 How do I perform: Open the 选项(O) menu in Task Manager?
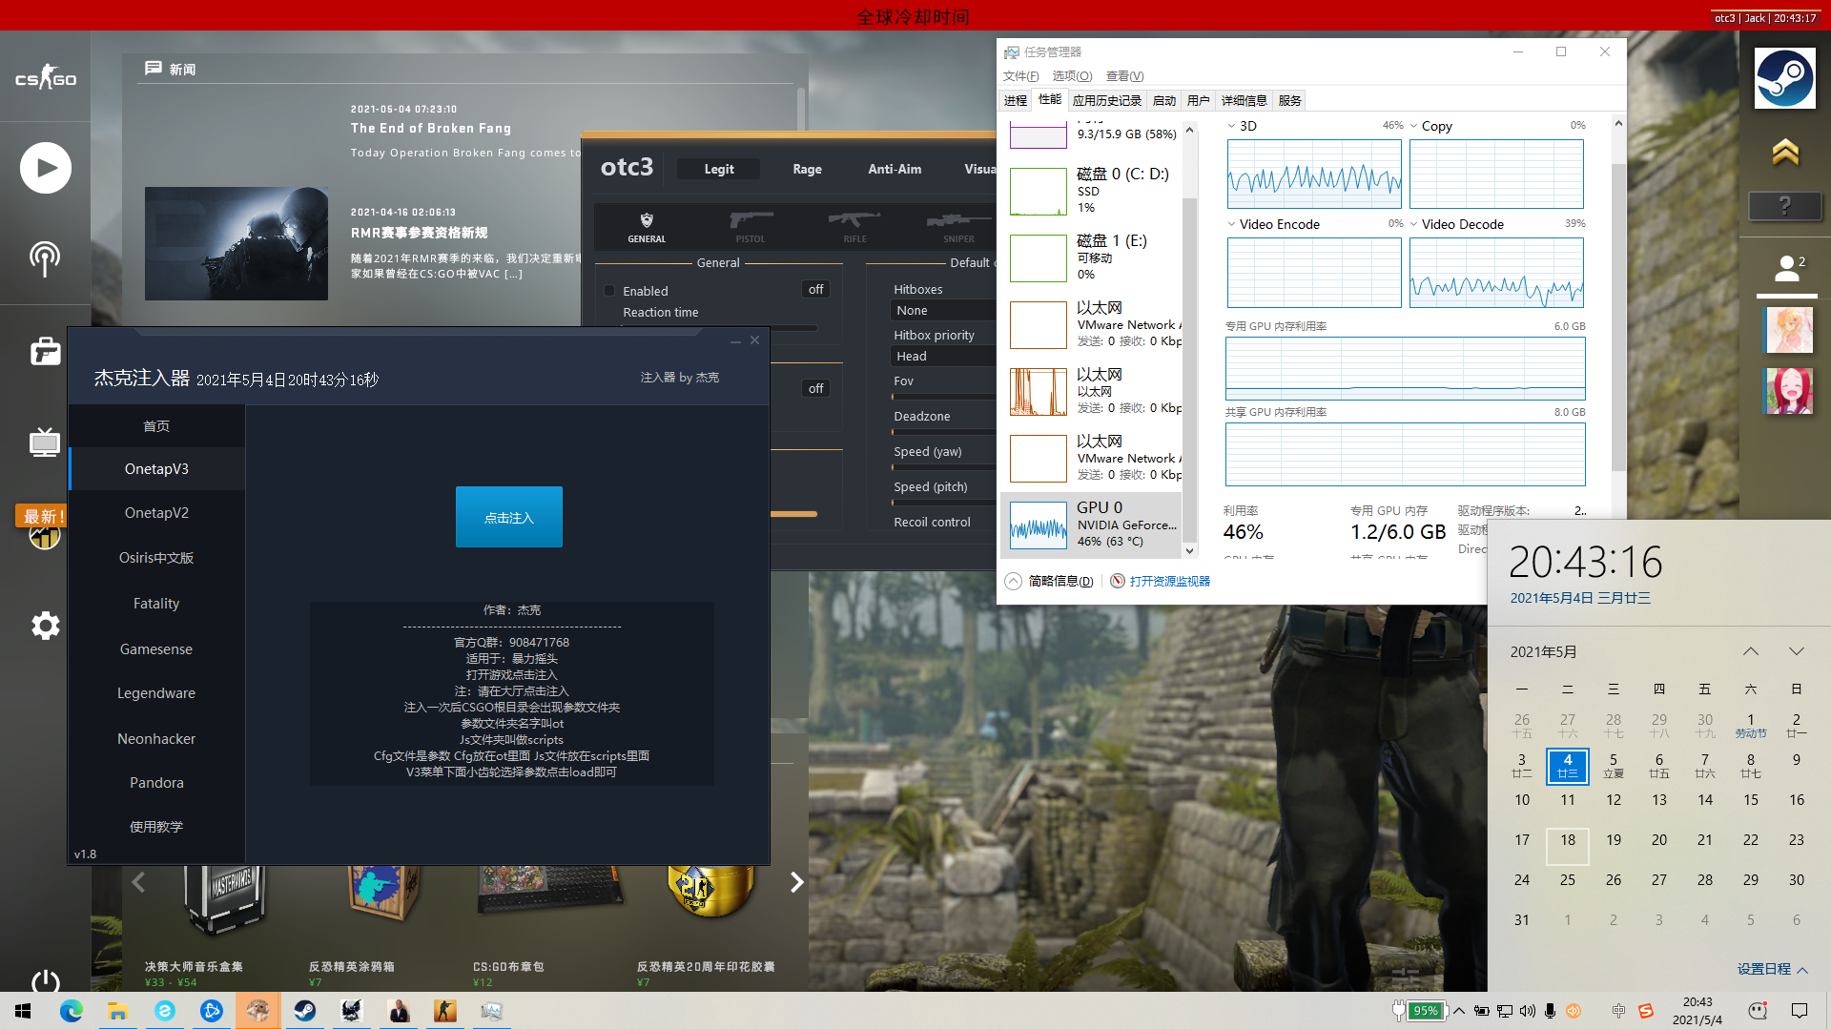(1072, 76)
